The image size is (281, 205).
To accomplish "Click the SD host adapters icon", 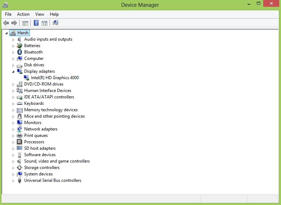I will 20,148.
